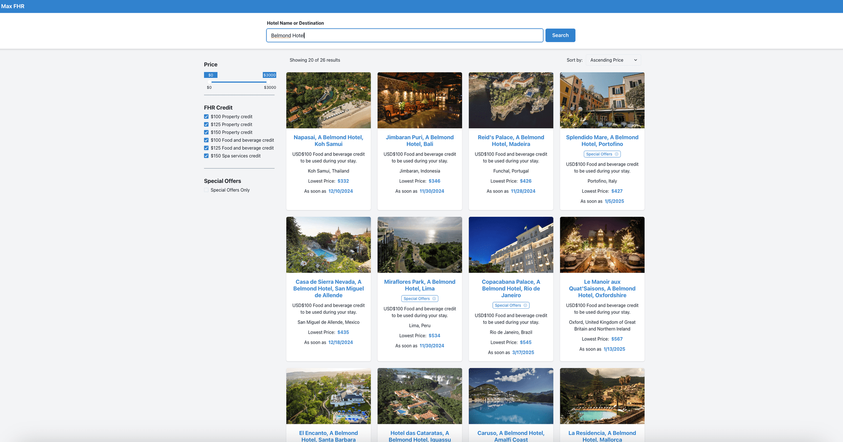Open El Encanto, A Belmond Hotel, Santa Barbara
Image resolution: width=843 pixels, height=442 pixels.
click(328, 436)
